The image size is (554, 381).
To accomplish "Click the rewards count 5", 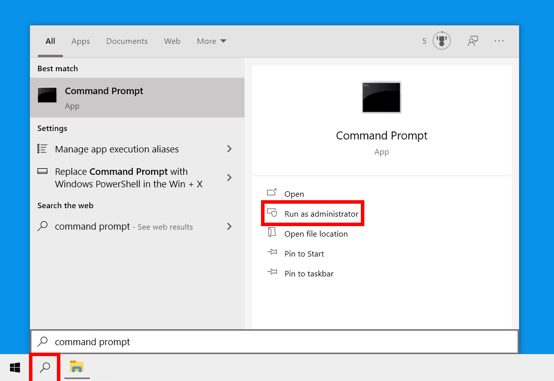I will pyautogui.click(x=424, y=41).
